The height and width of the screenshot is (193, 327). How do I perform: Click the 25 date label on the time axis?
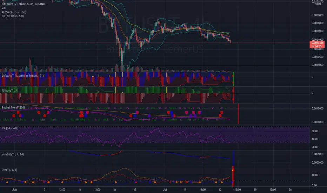135,189
